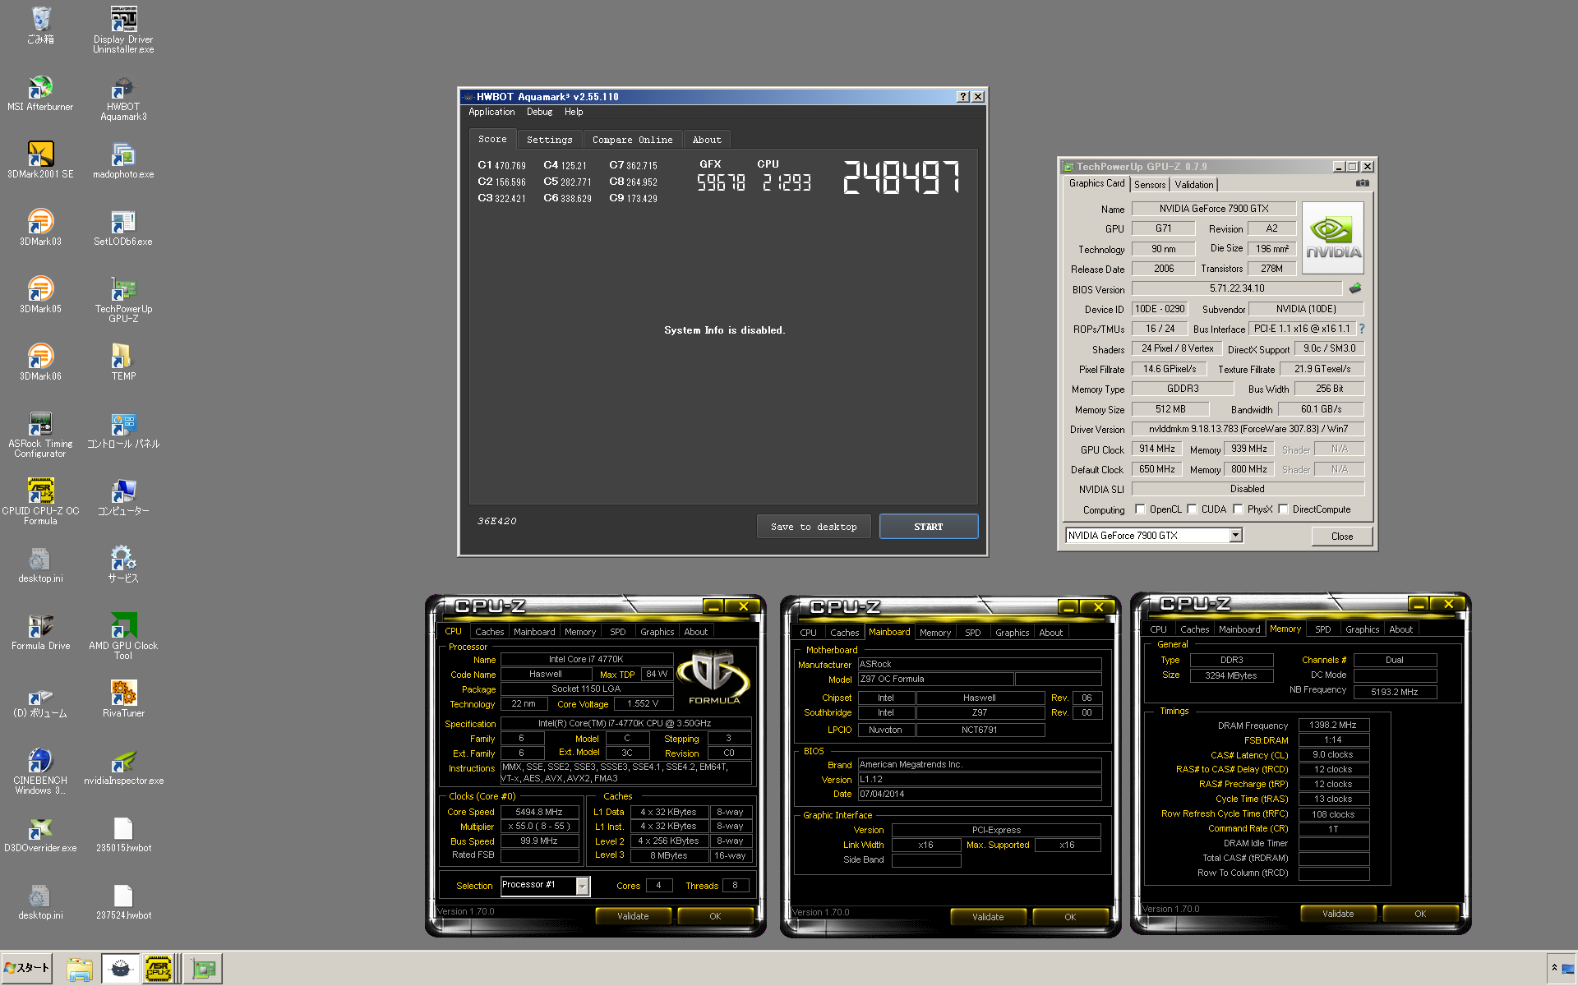Click Validate in Memory CPU-Z window
The height and width of the screenshot is (986, 1578).
(x=1338, y=914)
